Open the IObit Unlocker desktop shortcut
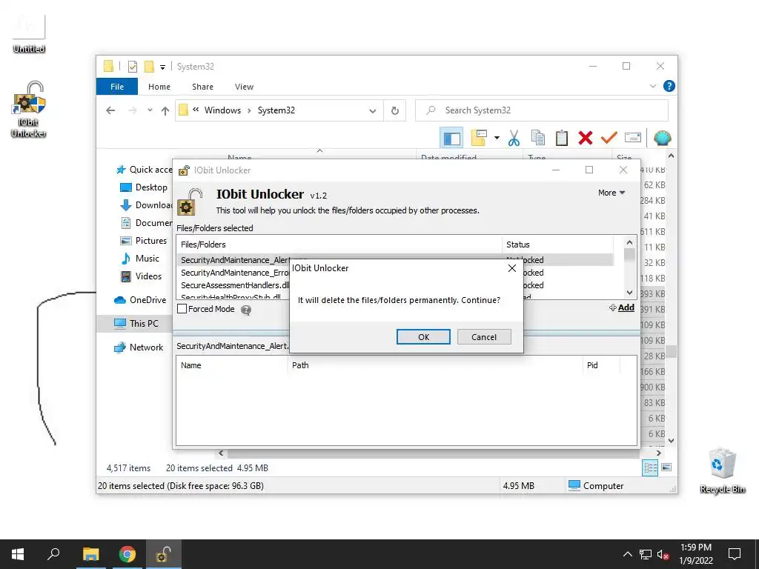The width and height of the screenshot is (759, 569). pos(29,110)
